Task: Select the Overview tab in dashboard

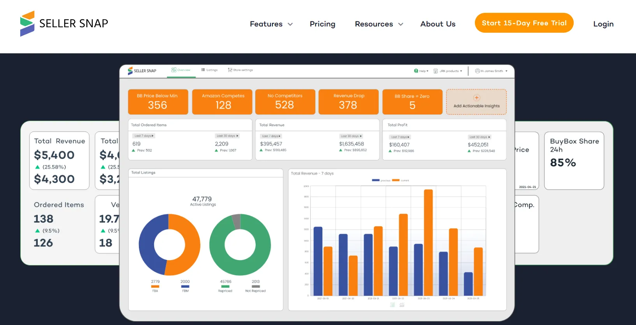Action: point(181,70)
